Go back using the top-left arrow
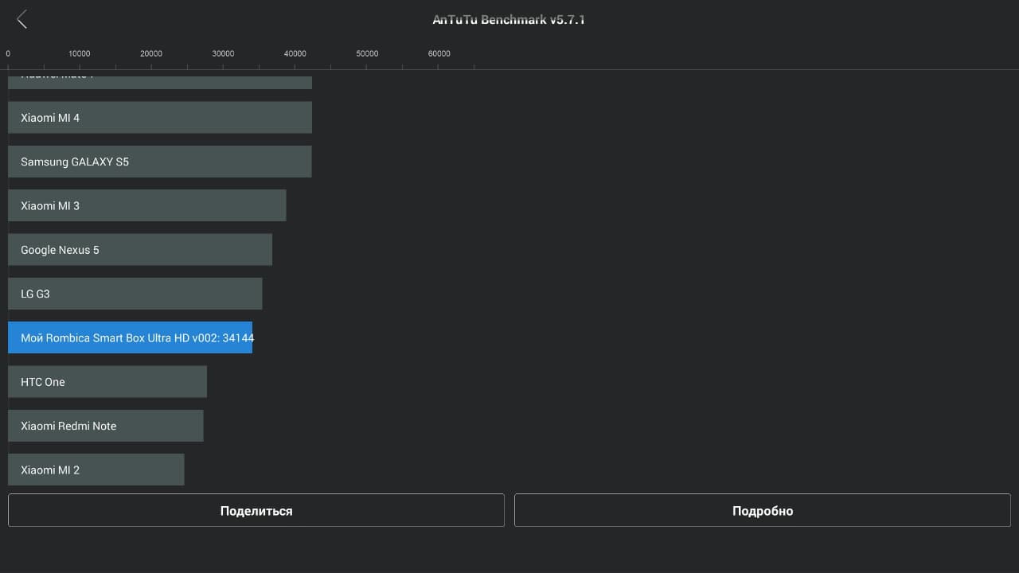Viewport: 1019px width, 573px height. tap(21, 20)
